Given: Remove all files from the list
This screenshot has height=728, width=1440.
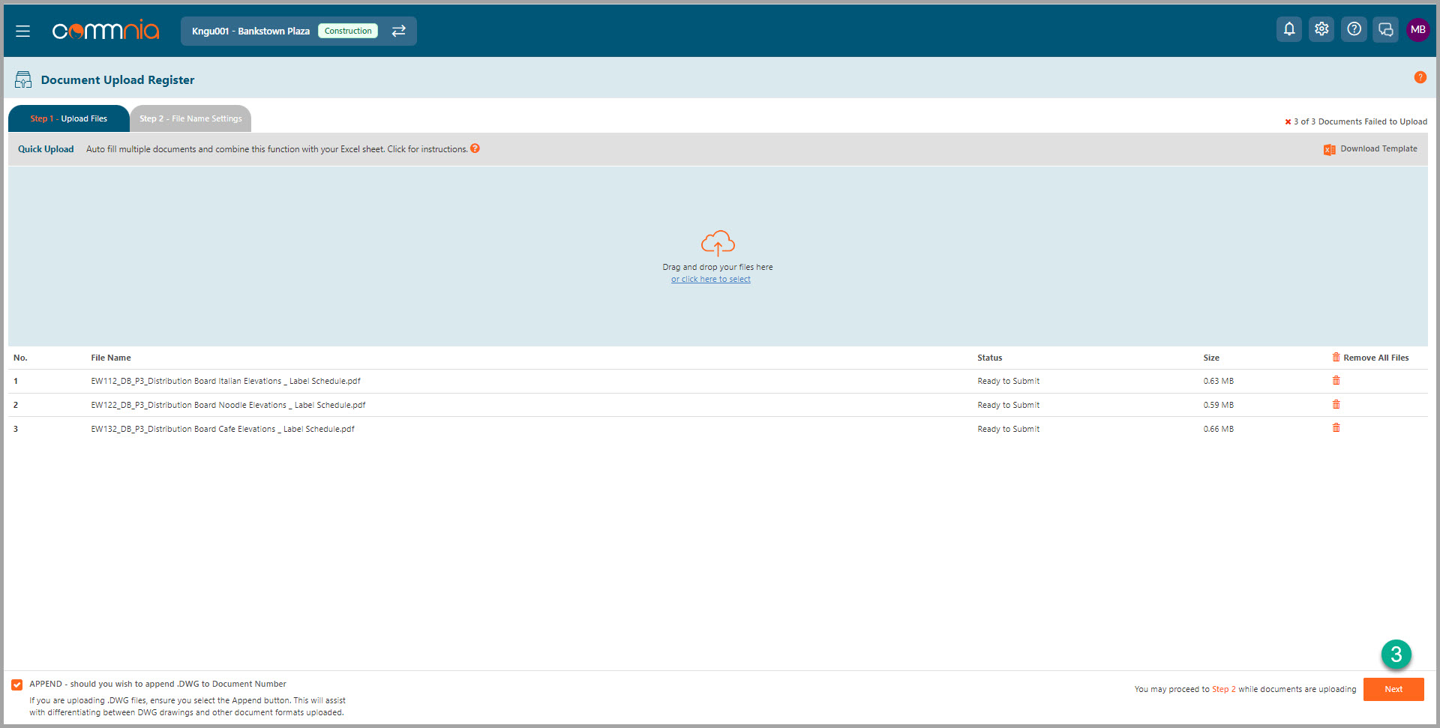Looking at the screenshot, I should [x=1370, y=358].
